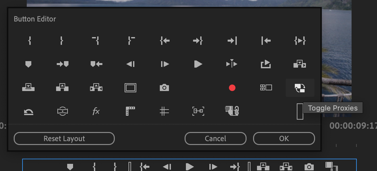Click the highlighted Toggle Proxies icon
Viewport: 377px width, 171px height.
(300, 88)
